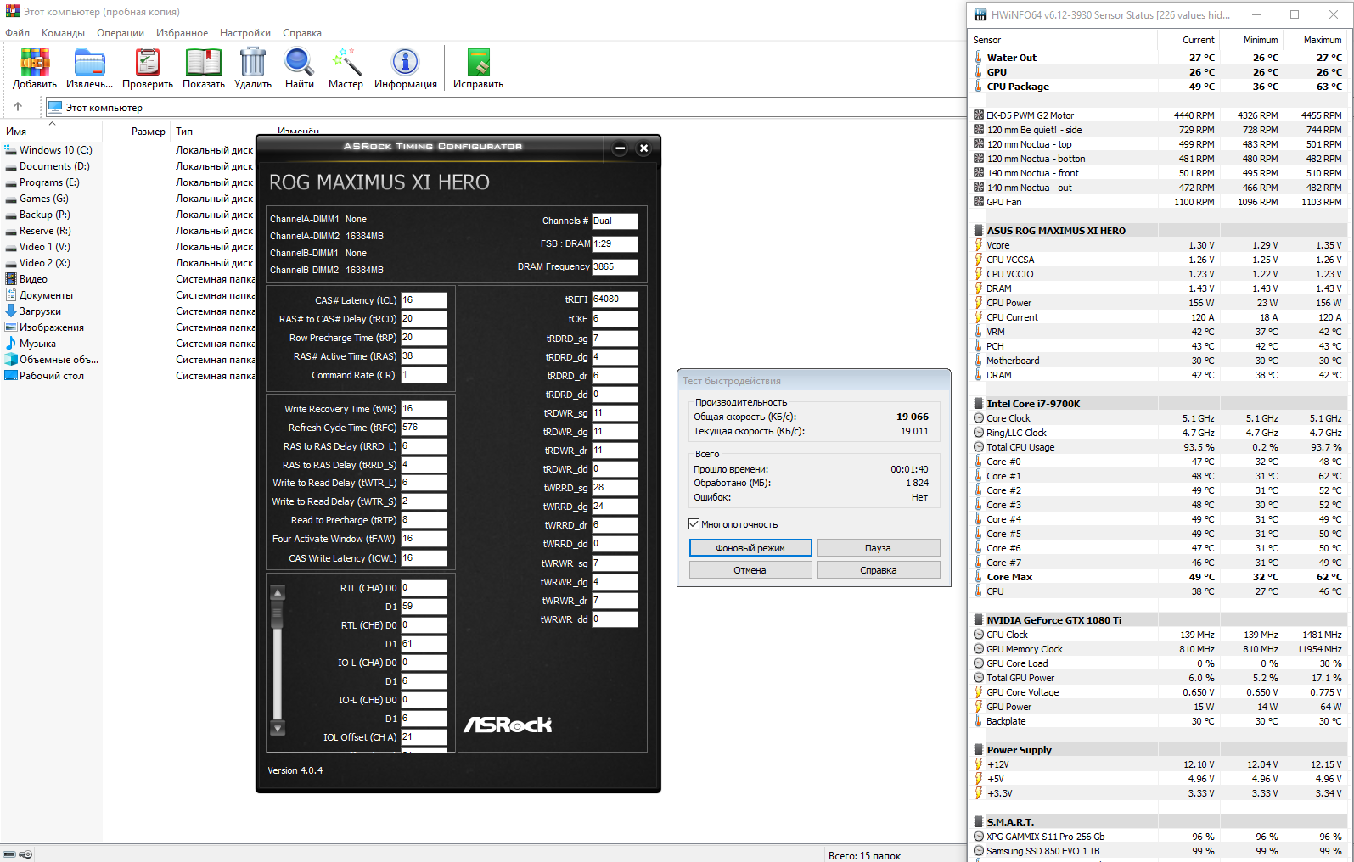Click the Фоновый режим button
Screen dimensions: 1354x862
[750, 548]
